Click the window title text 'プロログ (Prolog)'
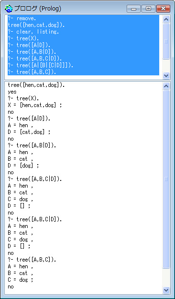175x299 pixels. [38, 9]
